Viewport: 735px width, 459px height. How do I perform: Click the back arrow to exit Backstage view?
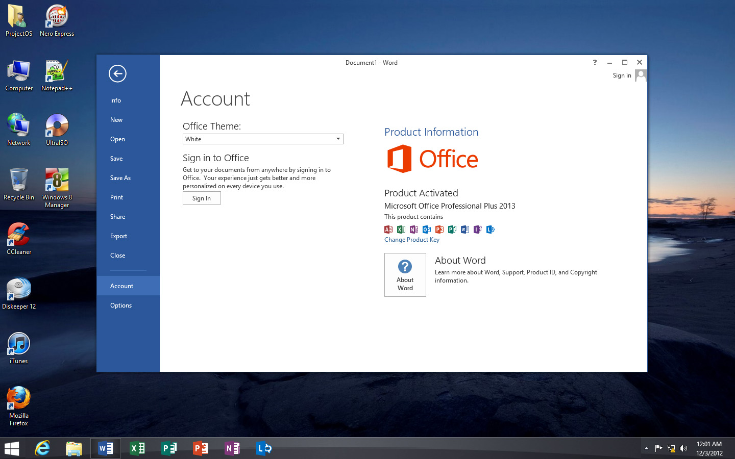click(117, 73)
